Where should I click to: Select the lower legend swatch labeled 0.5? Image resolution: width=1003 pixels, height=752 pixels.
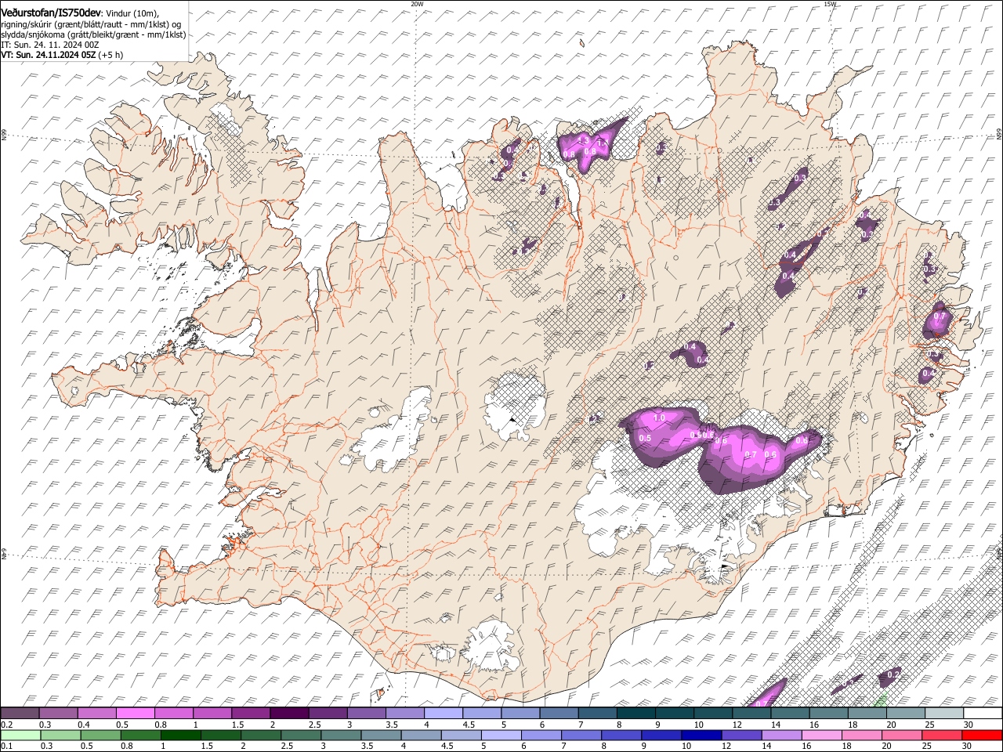pyautogui.click(x=101, y=735)
